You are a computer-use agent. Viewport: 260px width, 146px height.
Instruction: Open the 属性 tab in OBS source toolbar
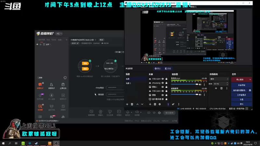158,68
